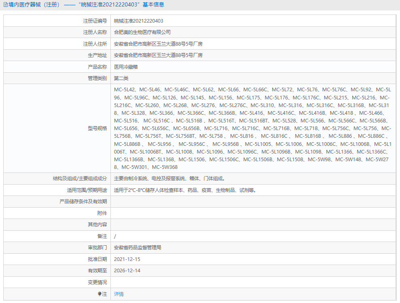Click the document icon before the page title
The image size is (400, 303).
tap(6, 4)
